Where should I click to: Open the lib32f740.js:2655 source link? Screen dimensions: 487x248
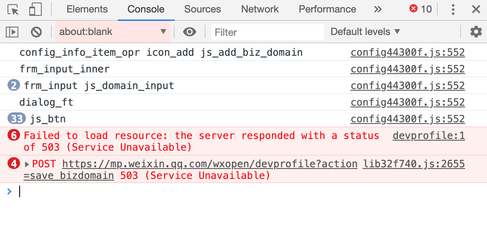pos(414,164)
